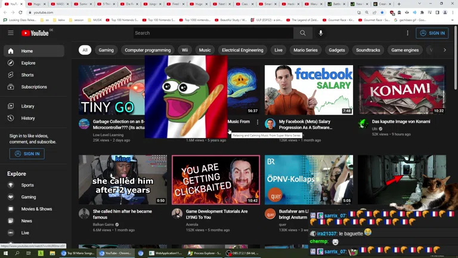Open Library from the sidebar
This screenshot has width=458, height=258.
click(x=27, y=106)
